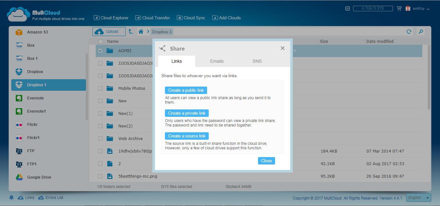The width and height of the screenshot is (440, 206).
Task: Open Errors List in bottom bar
Action: (51, 198)
